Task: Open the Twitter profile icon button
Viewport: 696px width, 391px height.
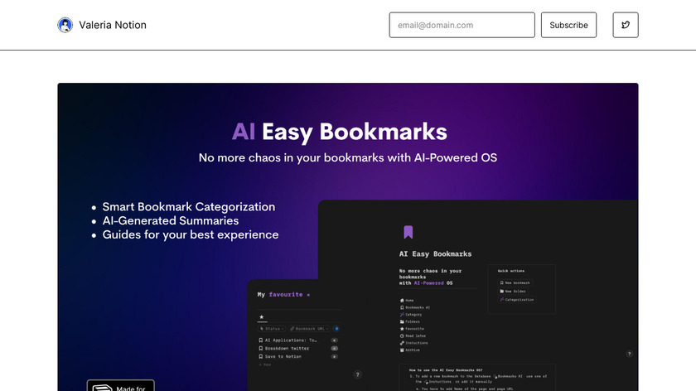Action: coord(626,25)
